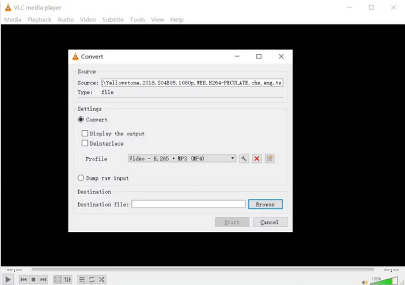The width and height of the screenshot is (405, 285).
Task: Toggle fullscreen video icon
Action: [57, 279]
